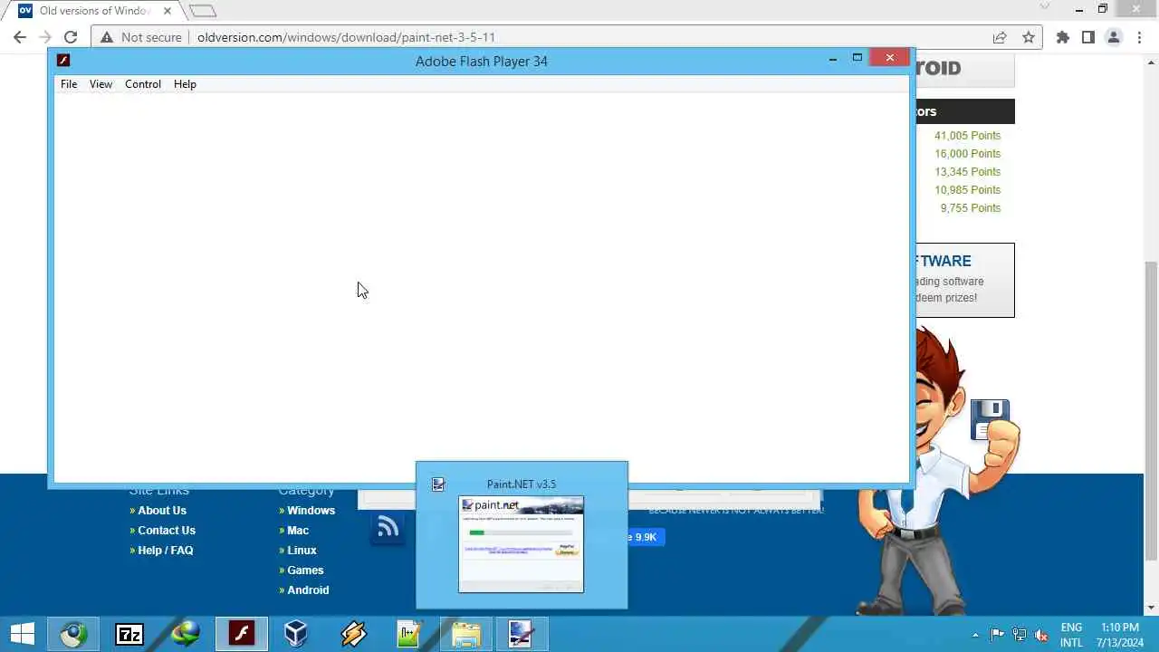Open the clock showing 1:10 PM
The image size is (1159, 652).
pyautogui.click(x=1120, y=635)
